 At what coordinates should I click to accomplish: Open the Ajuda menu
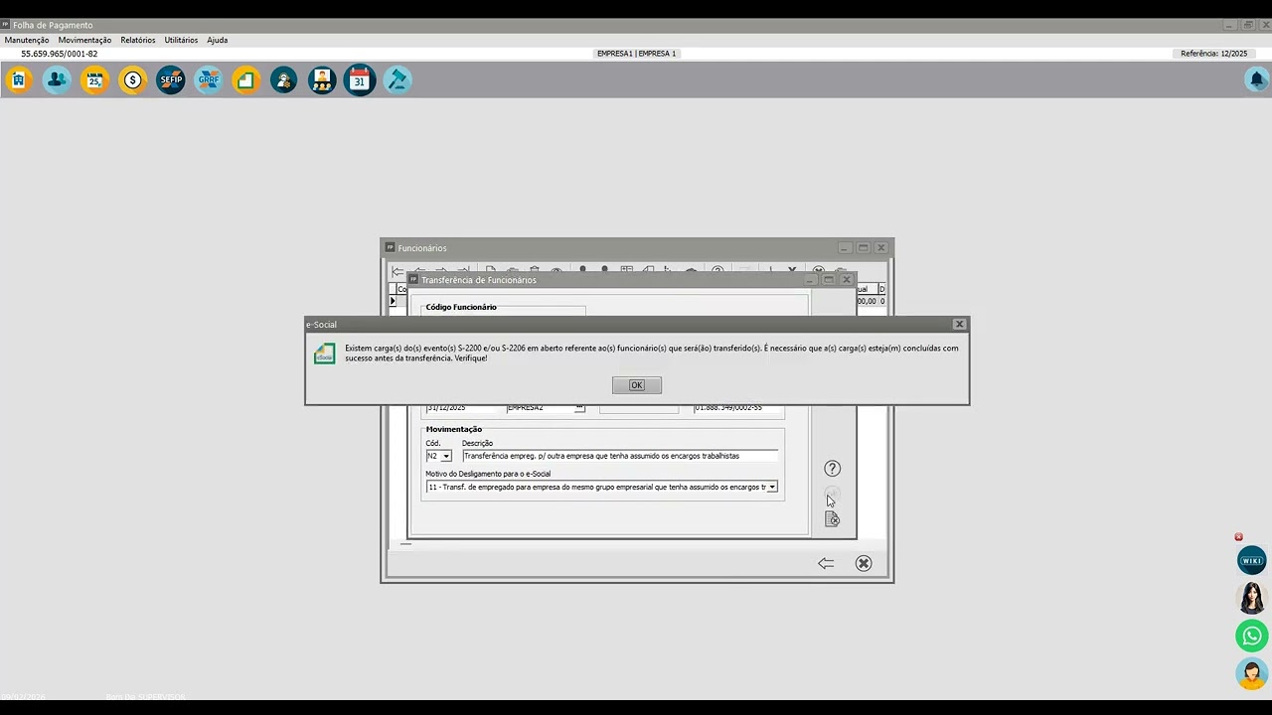pyautogui.click(x=217, y=40)
